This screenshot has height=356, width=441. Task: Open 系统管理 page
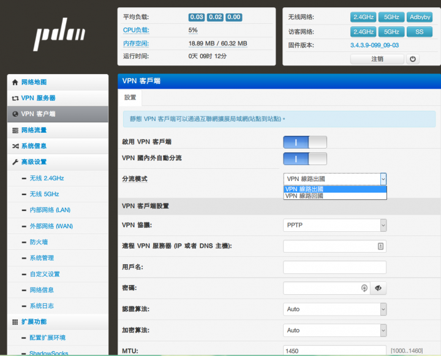coord(42,258)
